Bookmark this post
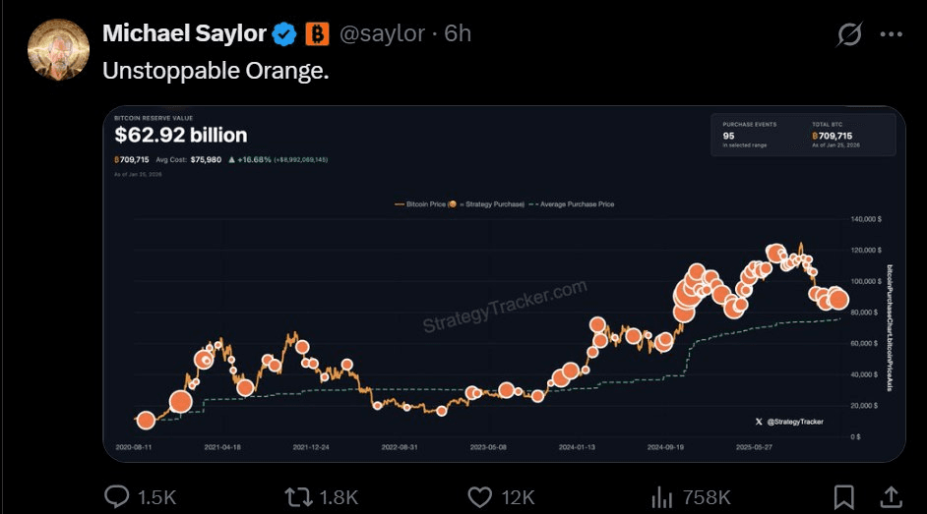The width and height of the screenshot is (927, 514). (x=843, y=496)
